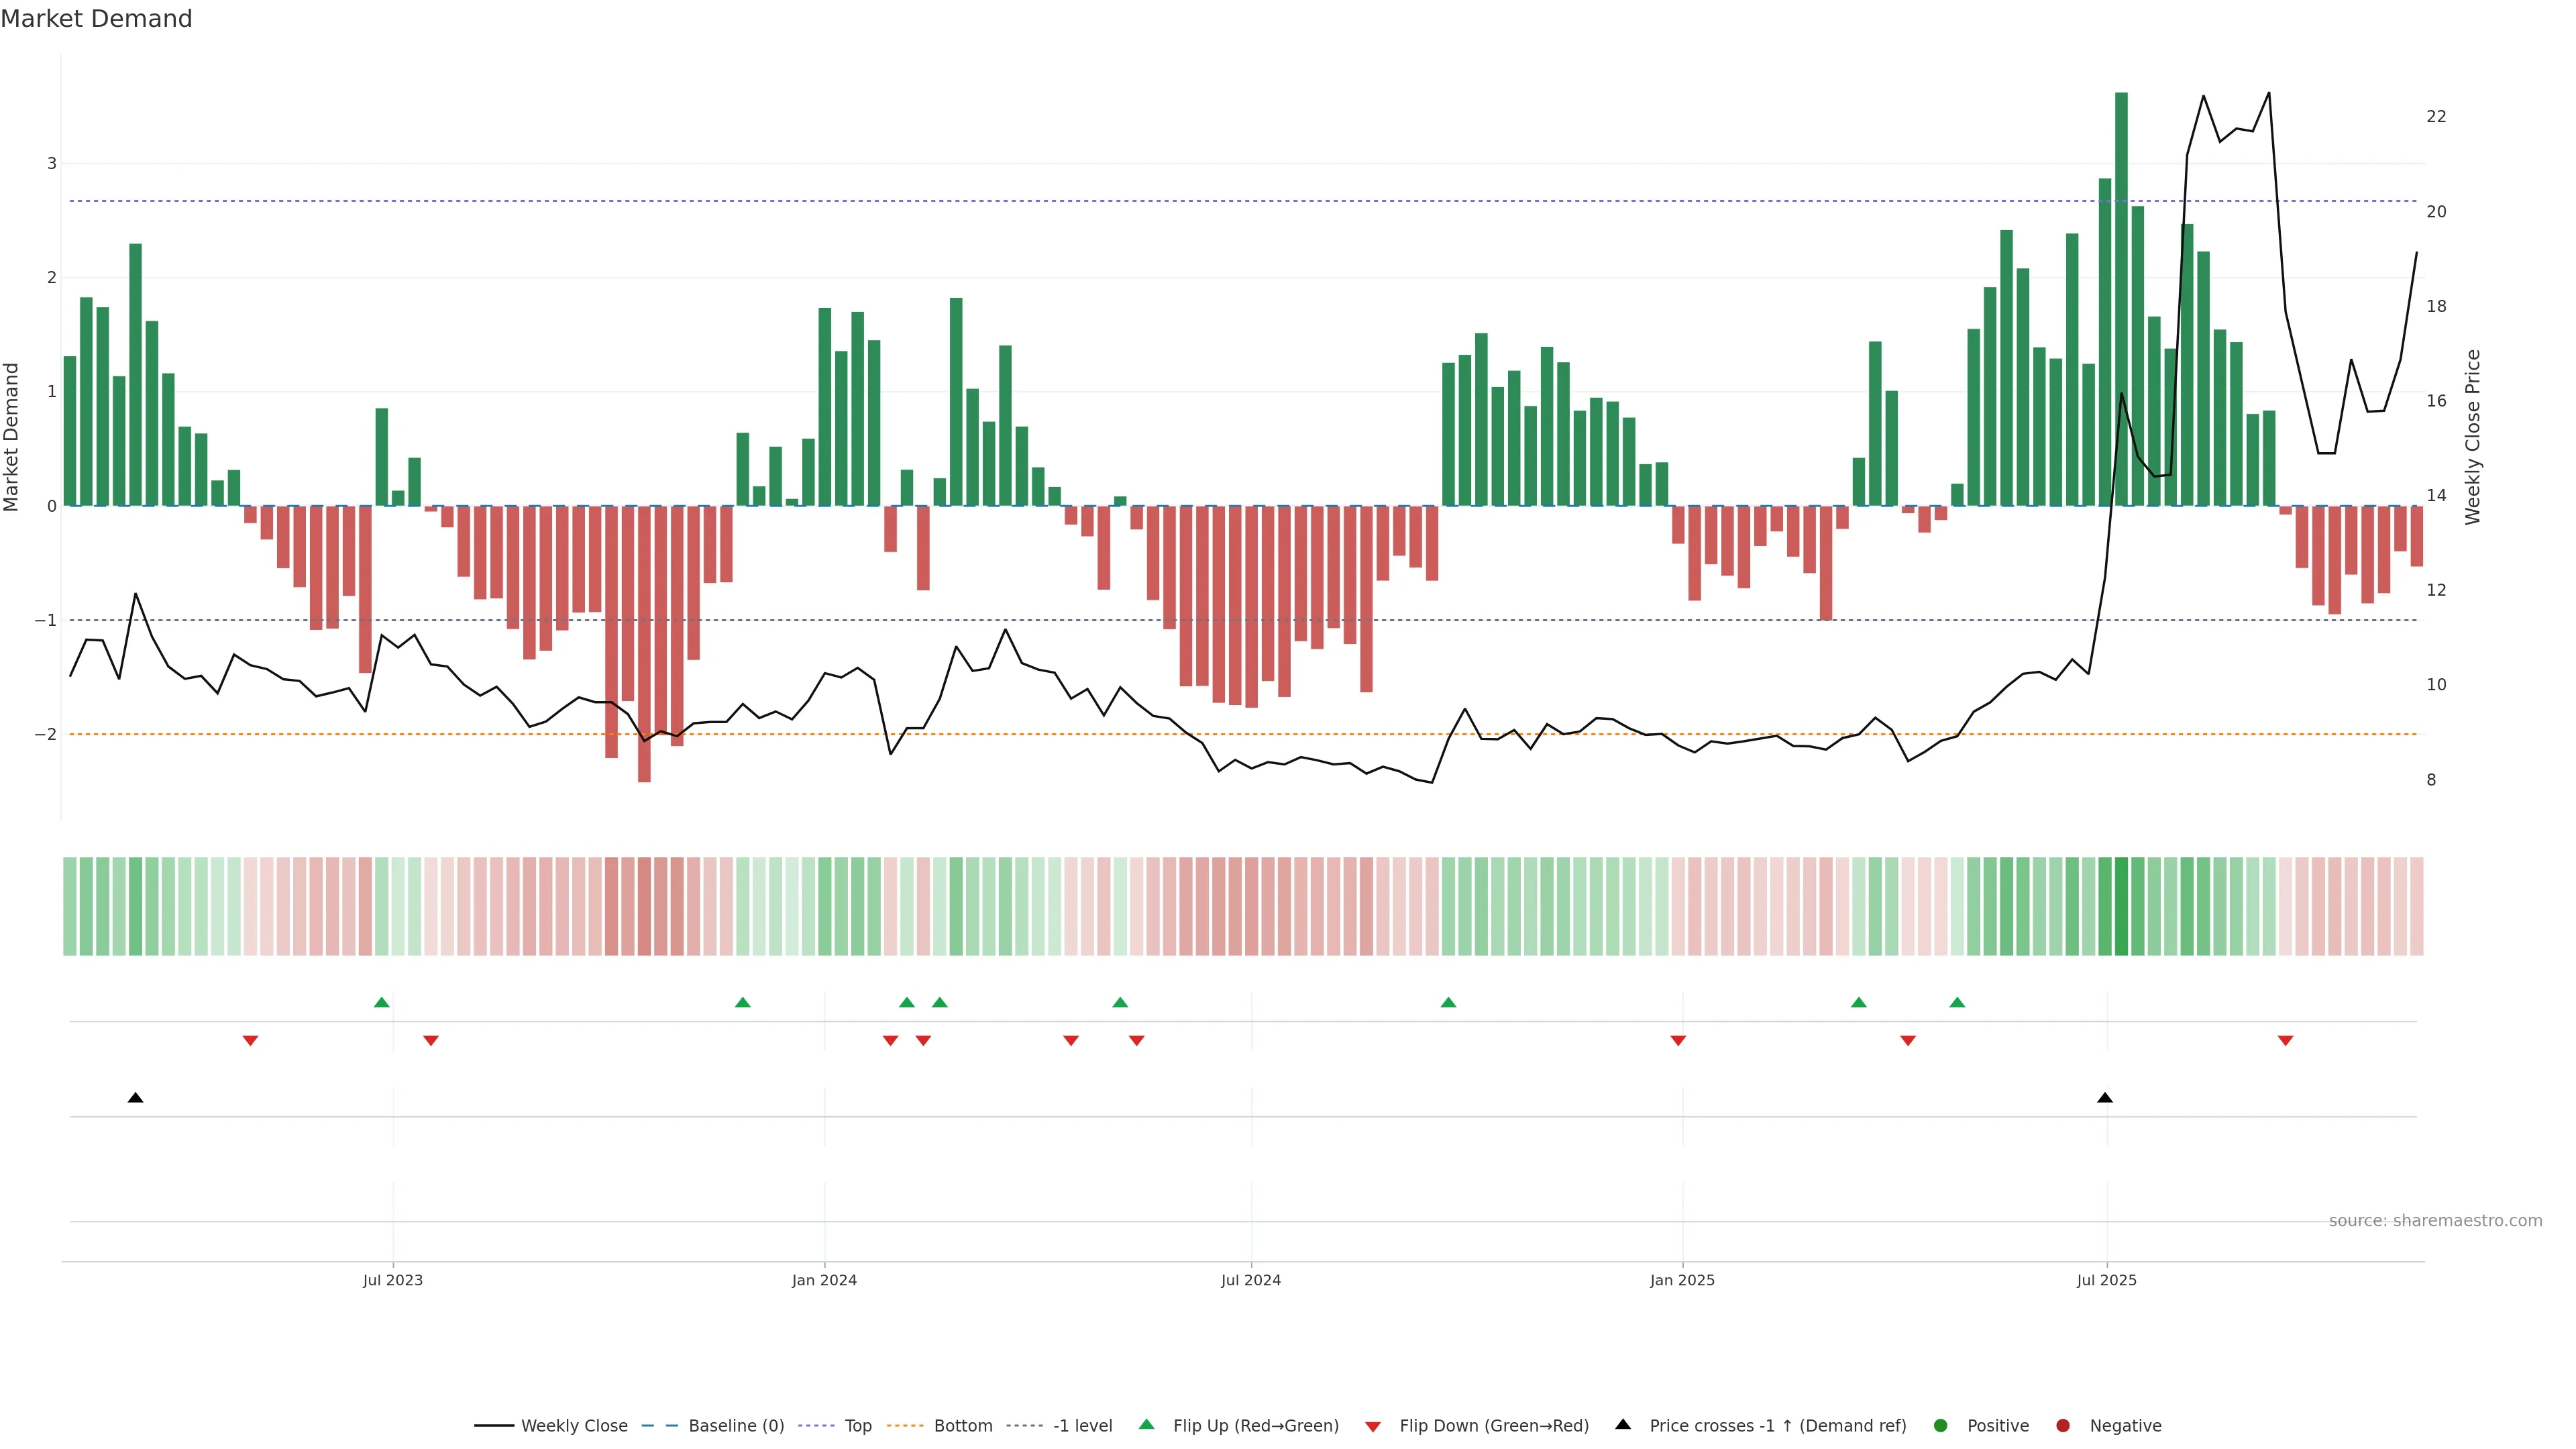Click the first black price-cross marker at far left
This screenshot has height=1449, width=2576.
pyautogui.click(x=136, y=1098)
